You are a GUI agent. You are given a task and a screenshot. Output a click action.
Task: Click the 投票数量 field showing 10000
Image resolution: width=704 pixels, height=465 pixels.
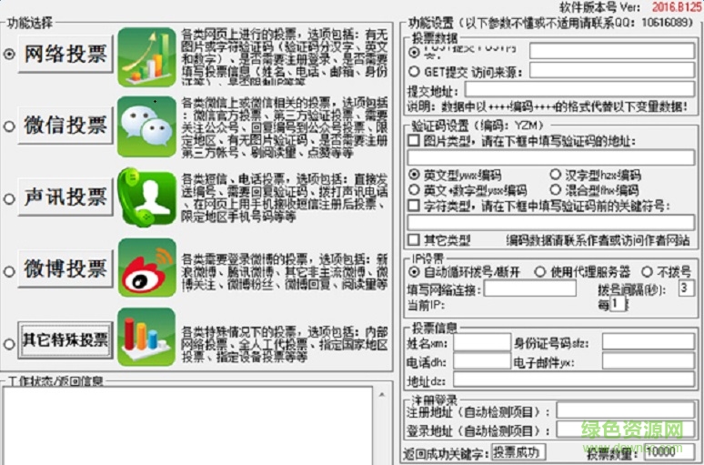click(x=669, y=451)
